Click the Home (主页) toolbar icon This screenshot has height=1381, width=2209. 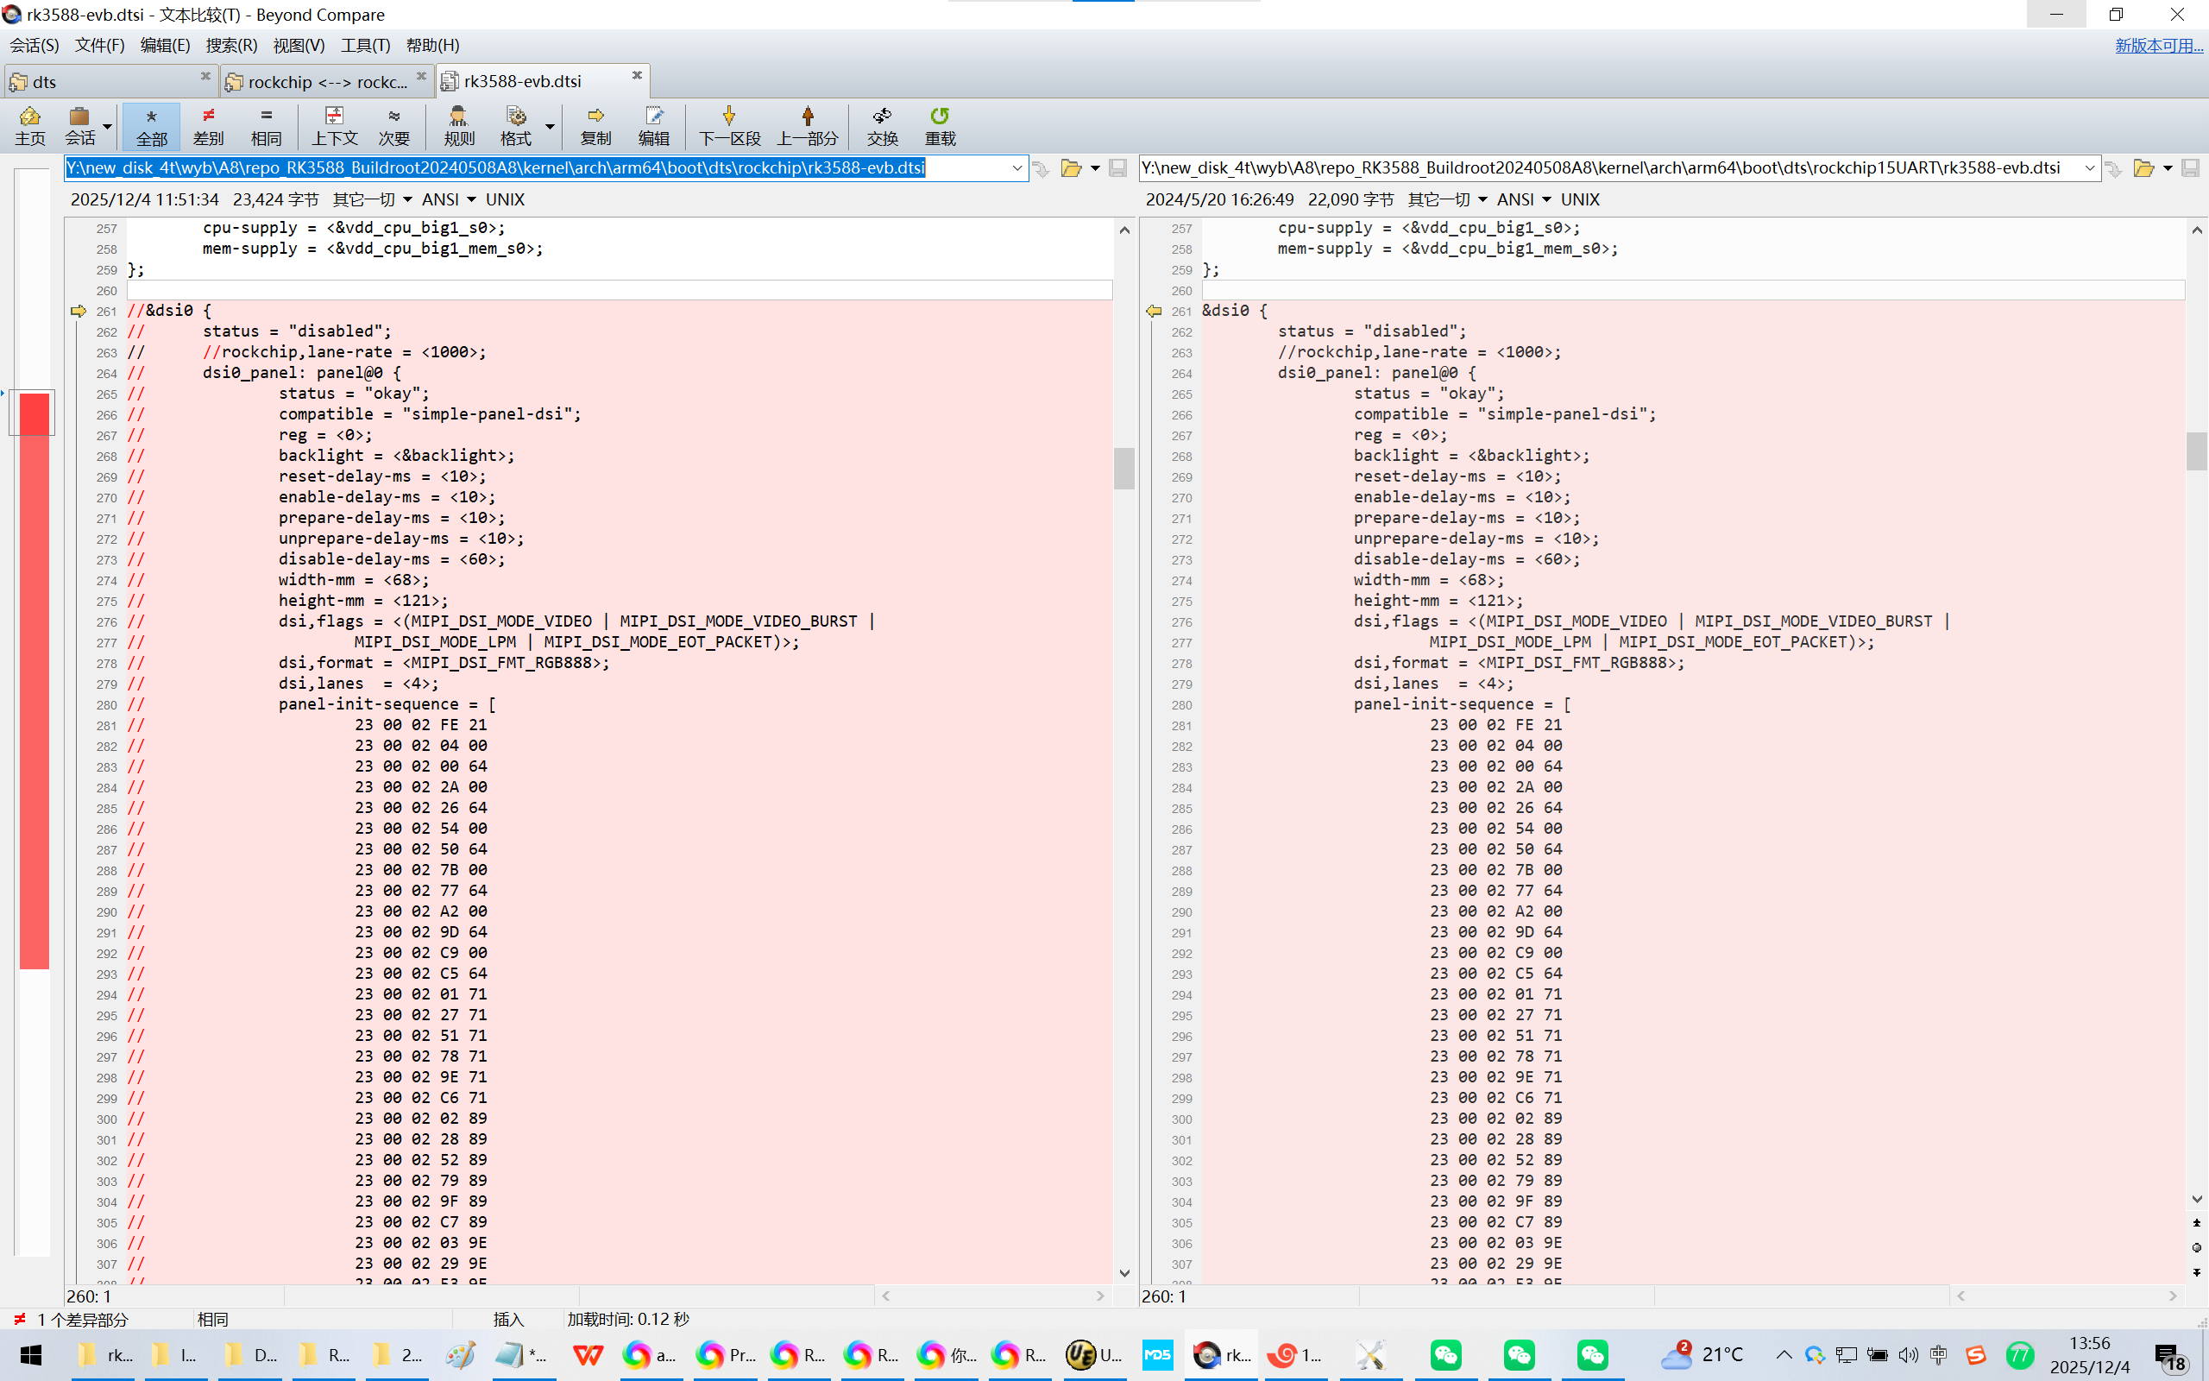(x=29, y=125)
